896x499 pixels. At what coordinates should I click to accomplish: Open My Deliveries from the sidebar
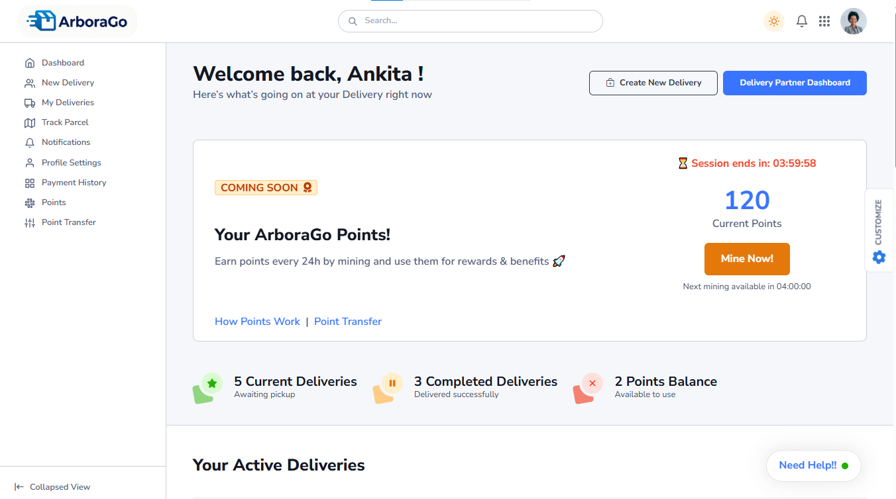click(x=68, y=103)
